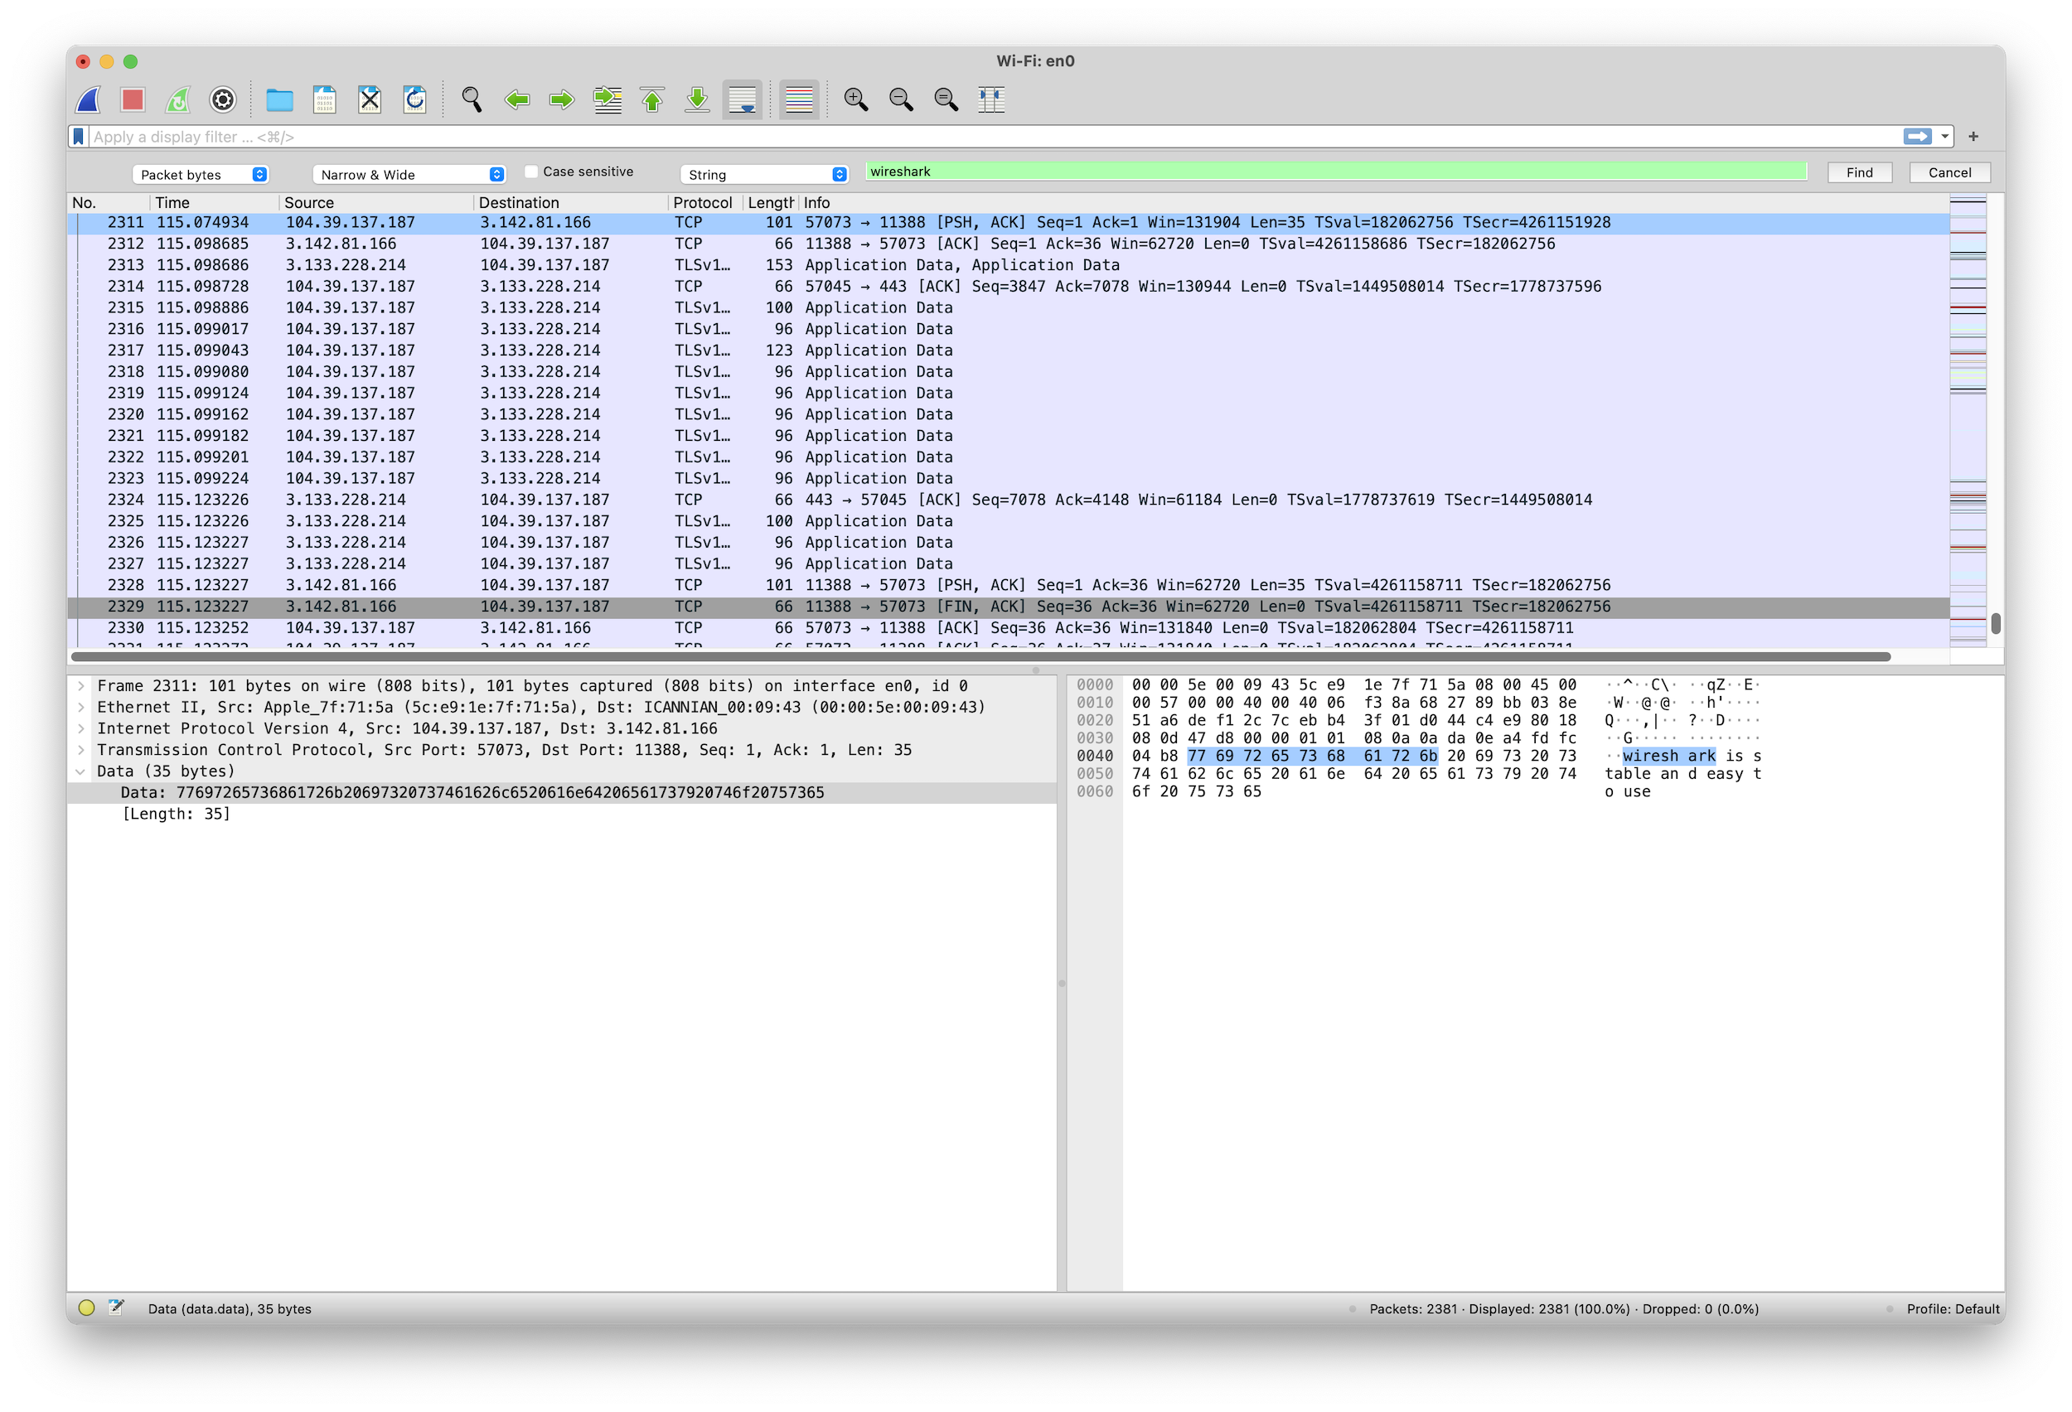The width and height of the screenshot is (2072, 1412).
Task: Sort by the Source column header
Action: coord(309,203)
